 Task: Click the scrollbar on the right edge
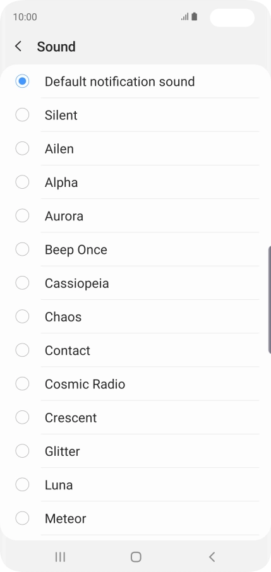click(x=270, y=300)
